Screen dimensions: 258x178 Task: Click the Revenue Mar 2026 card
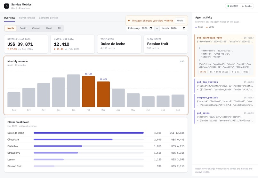click(x=26, y=44)
